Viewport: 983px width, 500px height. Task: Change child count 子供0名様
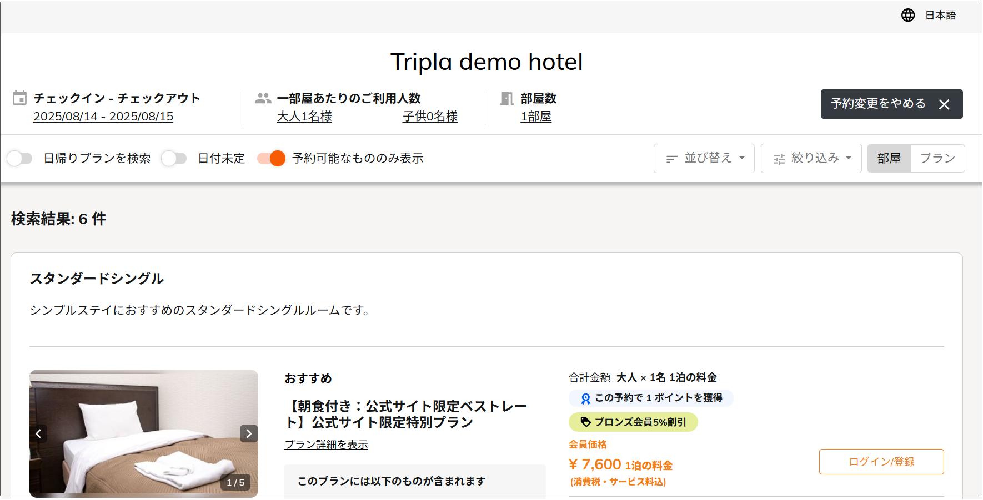coord(430,117)
